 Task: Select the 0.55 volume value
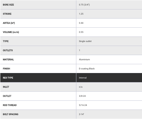[81, 32]
